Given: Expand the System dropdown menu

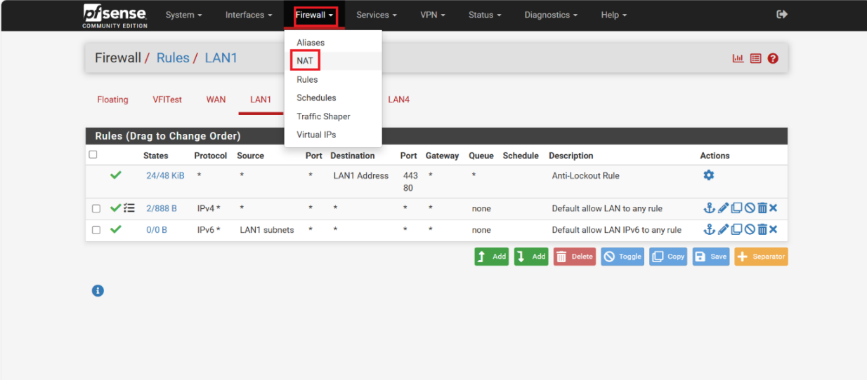Looking at the screenshot, I should tap(183, 15).
